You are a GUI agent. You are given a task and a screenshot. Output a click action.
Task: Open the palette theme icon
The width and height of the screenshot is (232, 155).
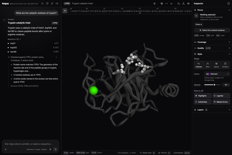pos(47,3)
